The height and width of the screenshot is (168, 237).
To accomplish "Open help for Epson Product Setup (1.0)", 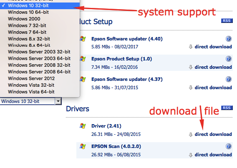I will point(229,59).
